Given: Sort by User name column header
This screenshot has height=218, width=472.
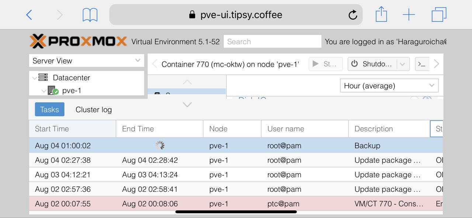Looking at the screenshot, I should 305,129.
